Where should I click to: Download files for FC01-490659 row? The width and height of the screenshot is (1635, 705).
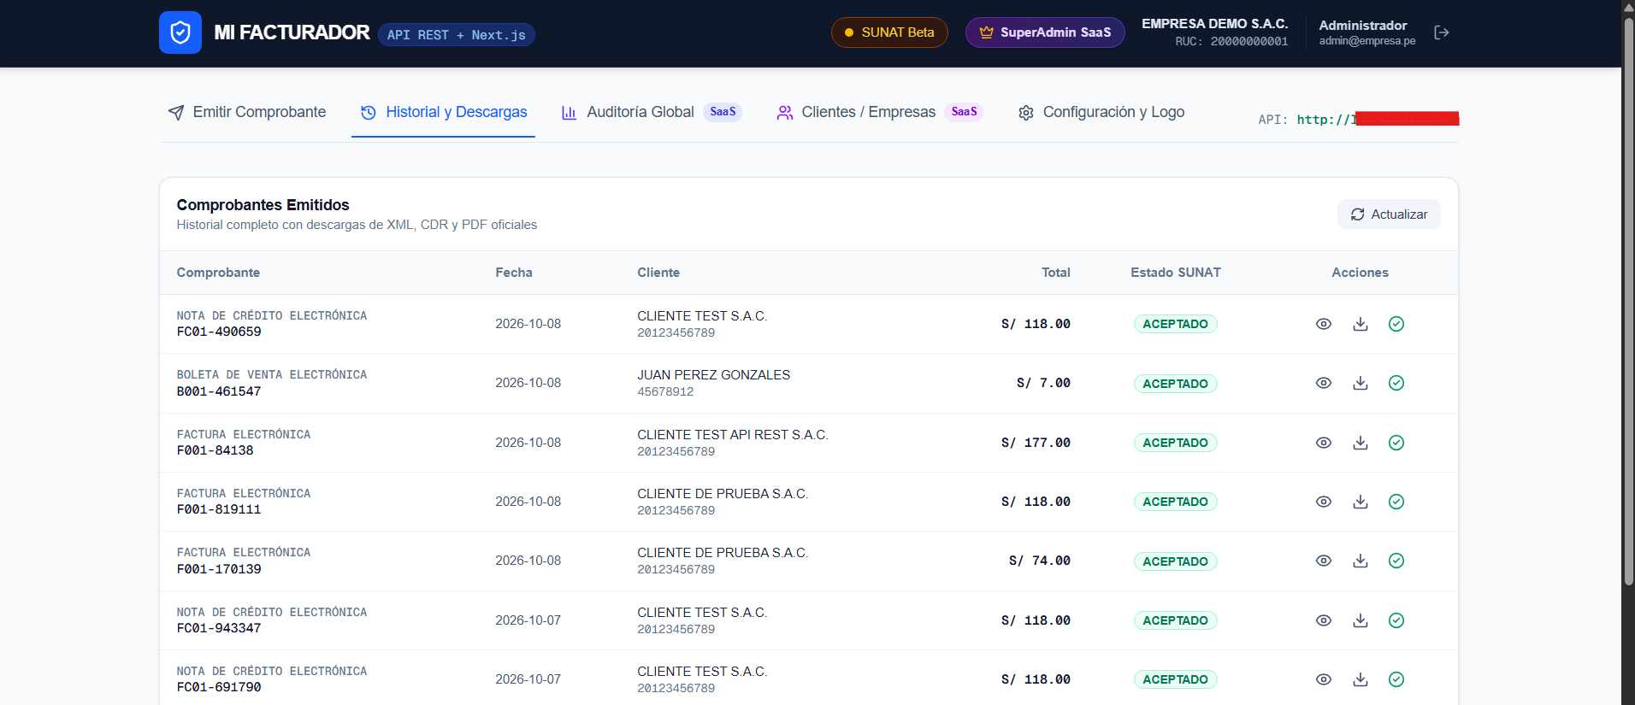pos(1361,324)
